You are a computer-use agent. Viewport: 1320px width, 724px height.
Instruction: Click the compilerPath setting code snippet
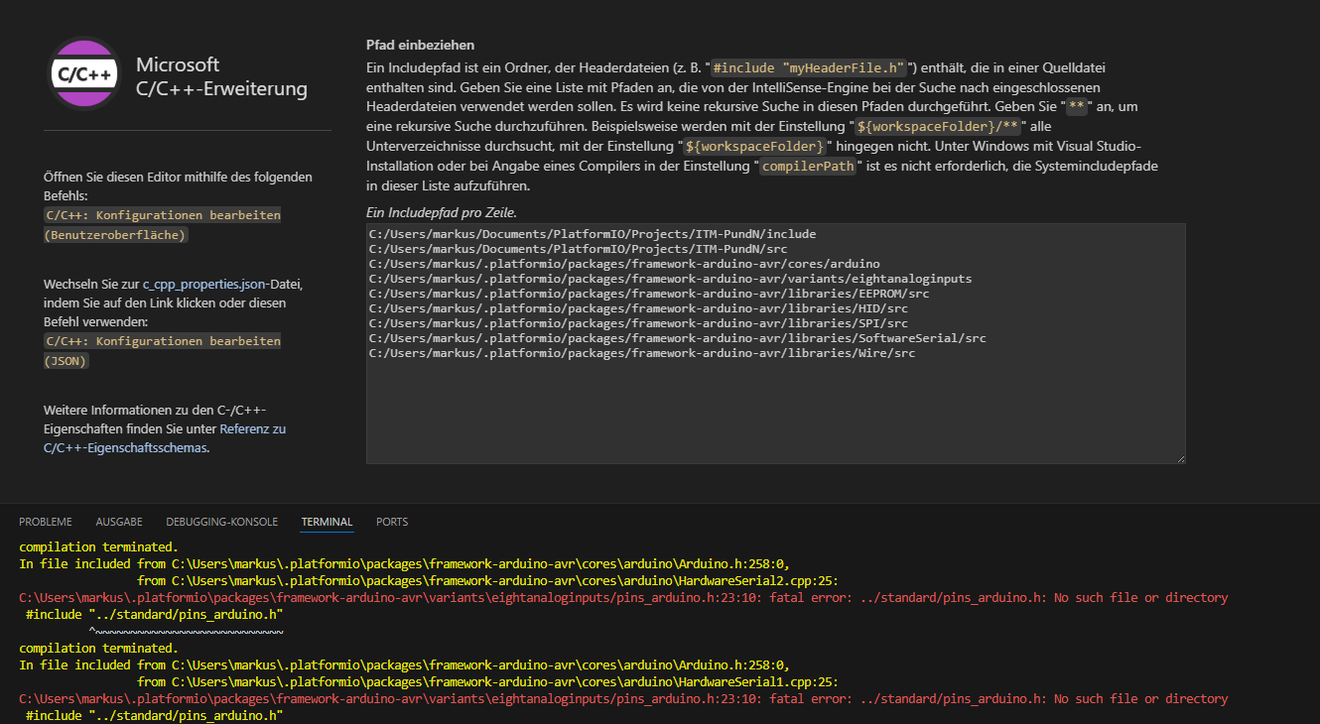point(808,167)
